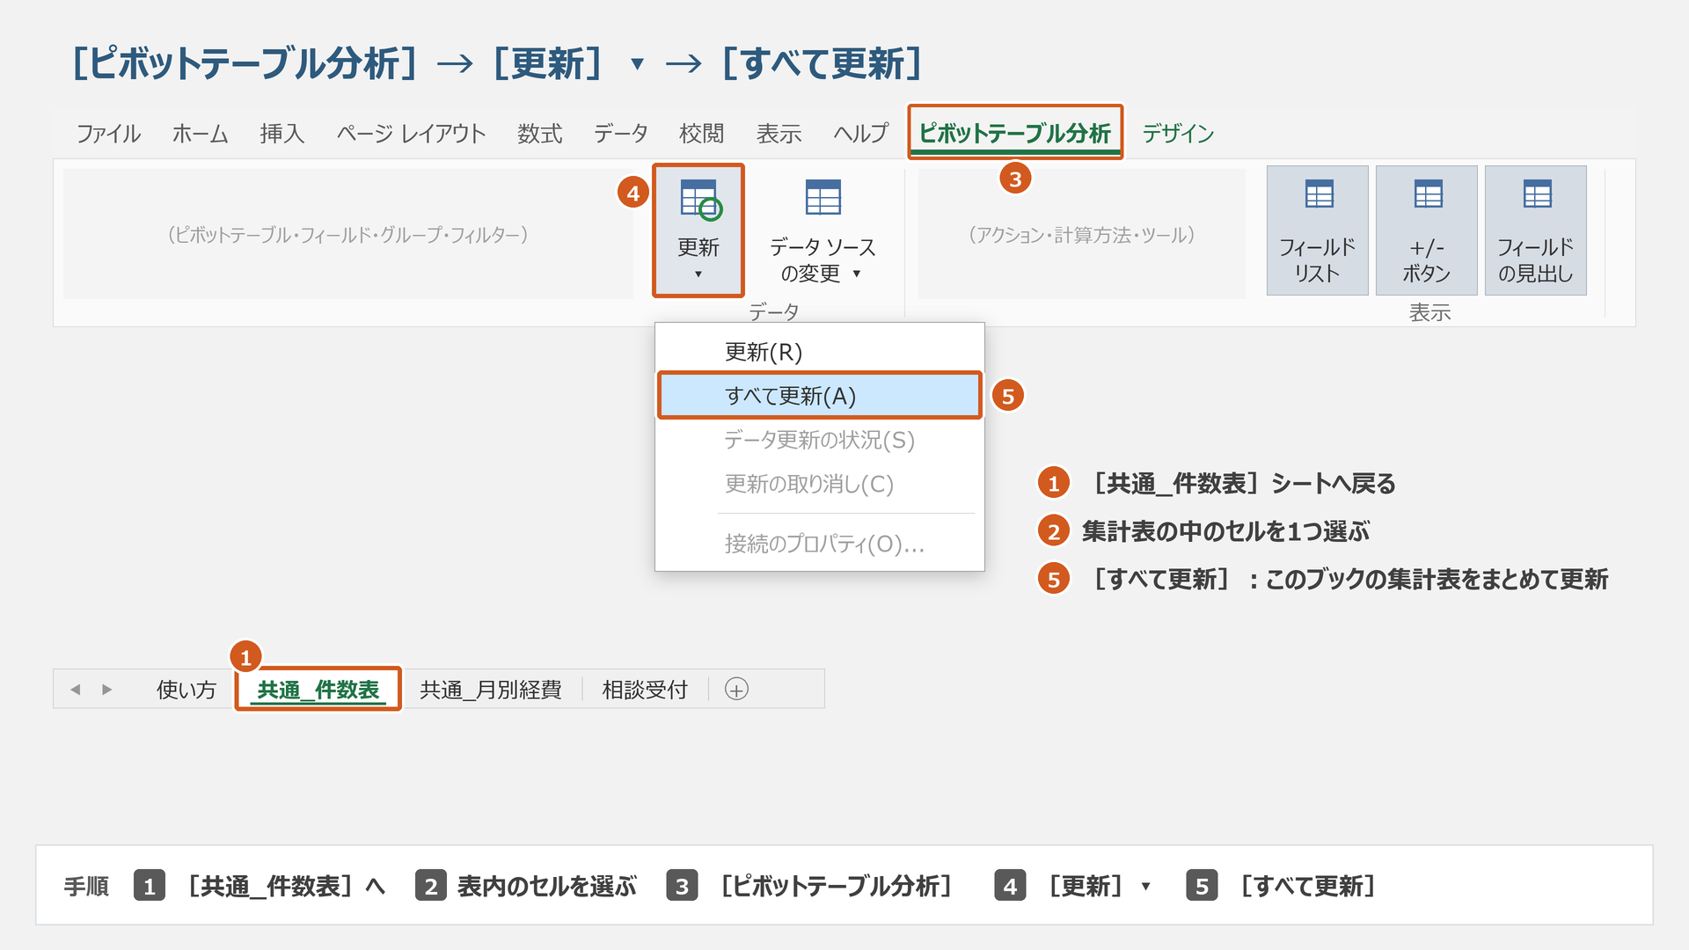Open the ヘルプ tab
The height and width of the screenshot is (950, 1689).
(861, 134)
